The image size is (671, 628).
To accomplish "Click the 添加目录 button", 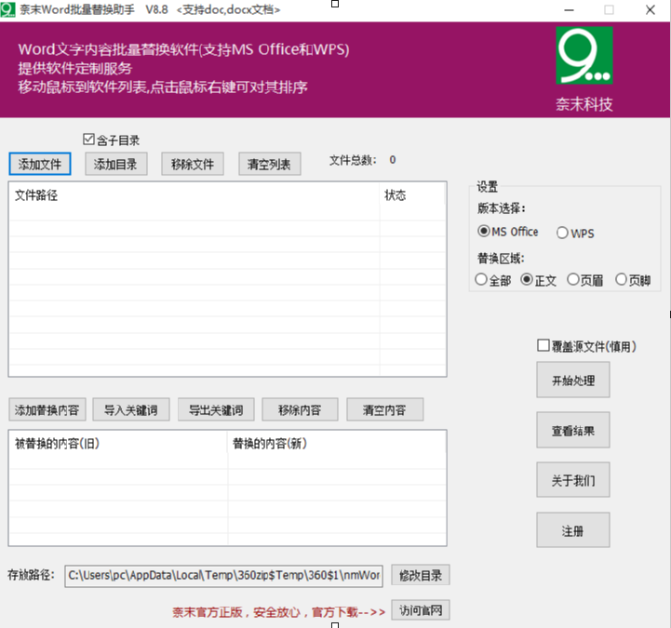I will click(116, 164).
